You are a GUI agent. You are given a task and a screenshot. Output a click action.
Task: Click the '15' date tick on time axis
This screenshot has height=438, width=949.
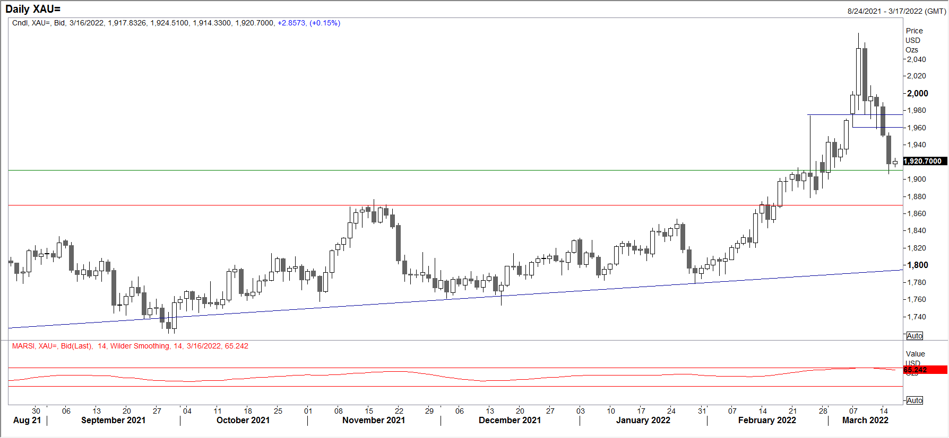369,410
